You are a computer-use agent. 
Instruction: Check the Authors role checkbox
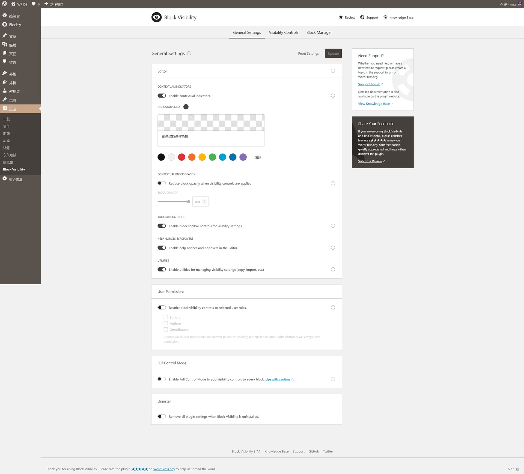coord(166,323)
